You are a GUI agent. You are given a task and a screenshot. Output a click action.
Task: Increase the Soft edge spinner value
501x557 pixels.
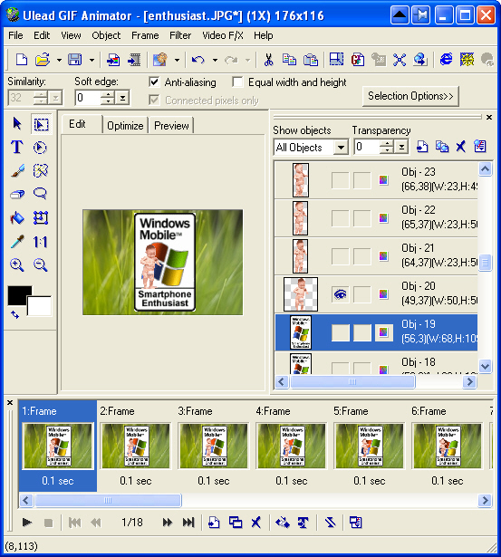coord(108,94)
